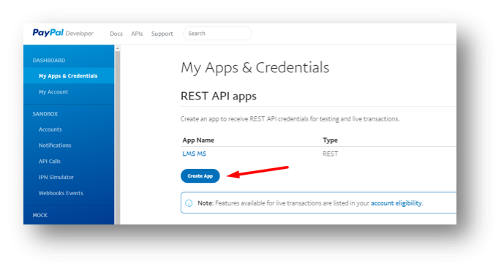Click the SANDBOX section header

pyautogui.click(x=45, y=114)
